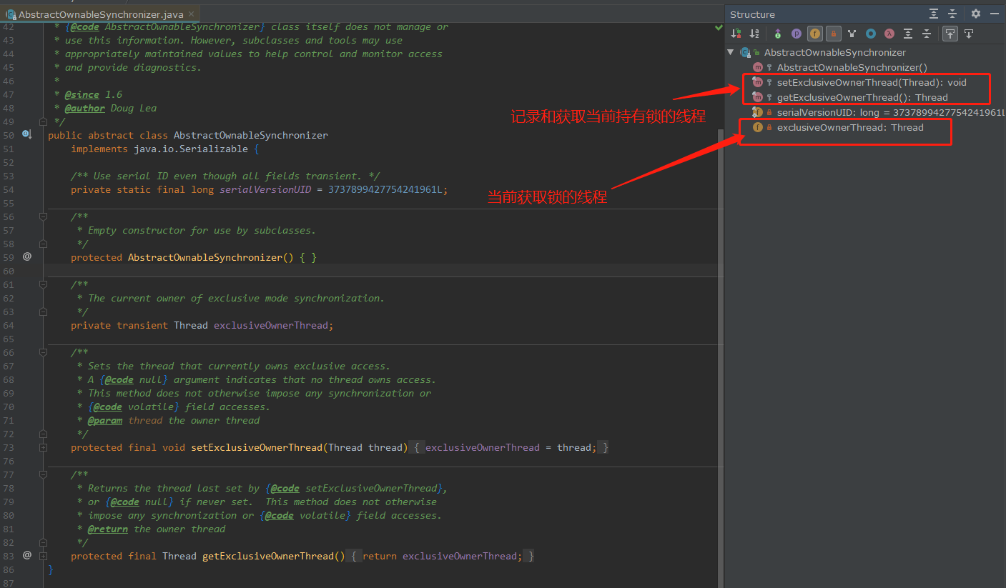Collapse all using icon left of Autoscroll to Source
This screenshot has height=588, width=1006.
pyautogui.click(x=927, y=34)
